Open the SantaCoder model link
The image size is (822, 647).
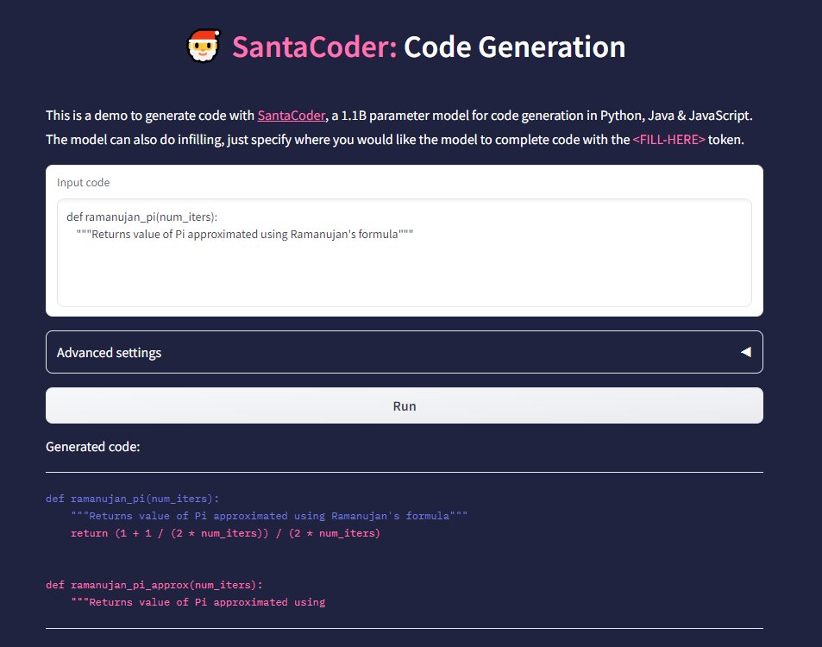(291, 116)
